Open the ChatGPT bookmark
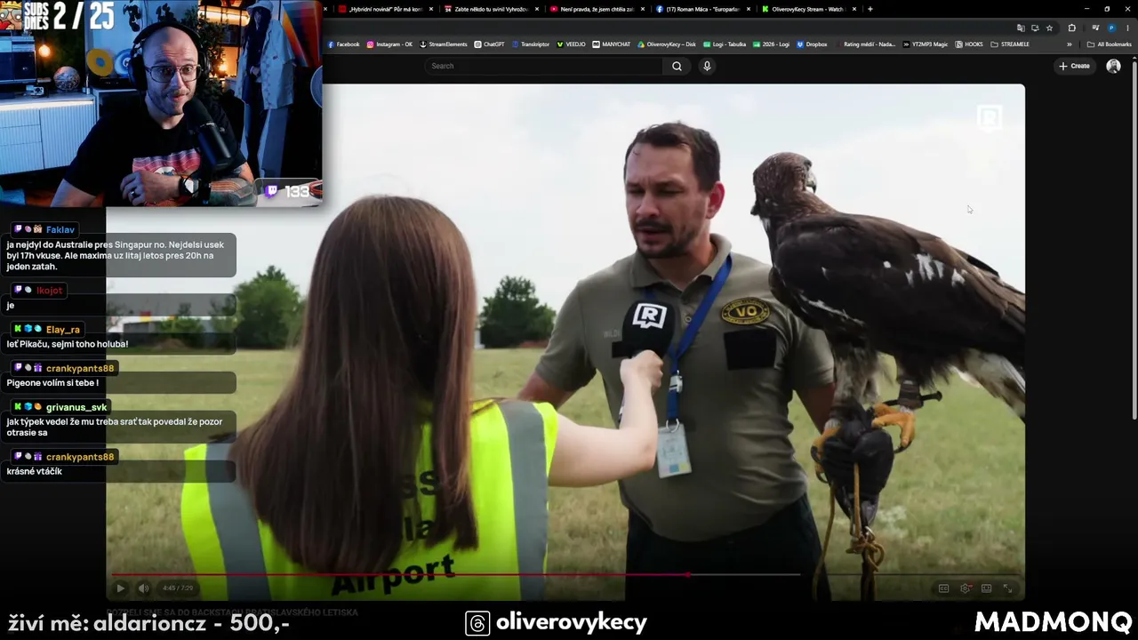1138x640 pixels. 489,44
